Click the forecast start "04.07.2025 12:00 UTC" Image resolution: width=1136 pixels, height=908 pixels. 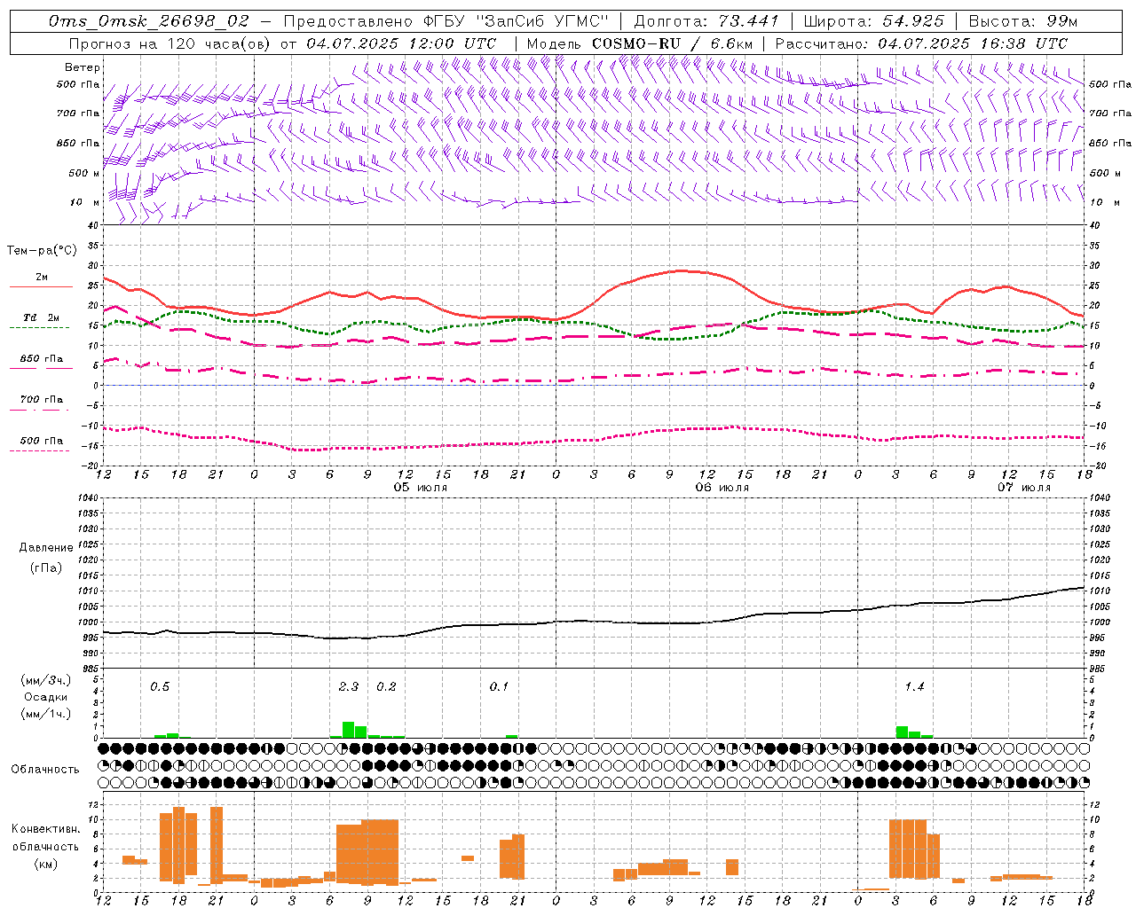point(401,43)
